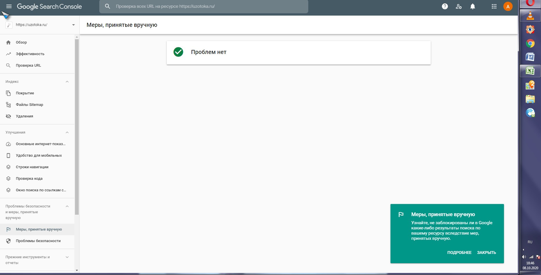This screenshot has width=541, height=275.
Task: Focus the URL inspection search field
Action: [x=203, y=6]
